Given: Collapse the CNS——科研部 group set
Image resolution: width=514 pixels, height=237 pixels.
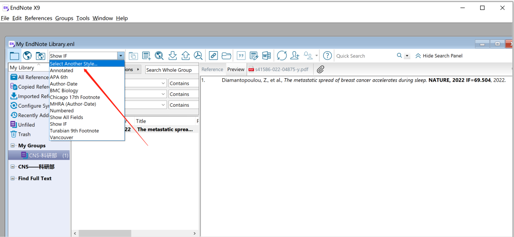Looking at the screenshot, I should click(x=13, y=167).
